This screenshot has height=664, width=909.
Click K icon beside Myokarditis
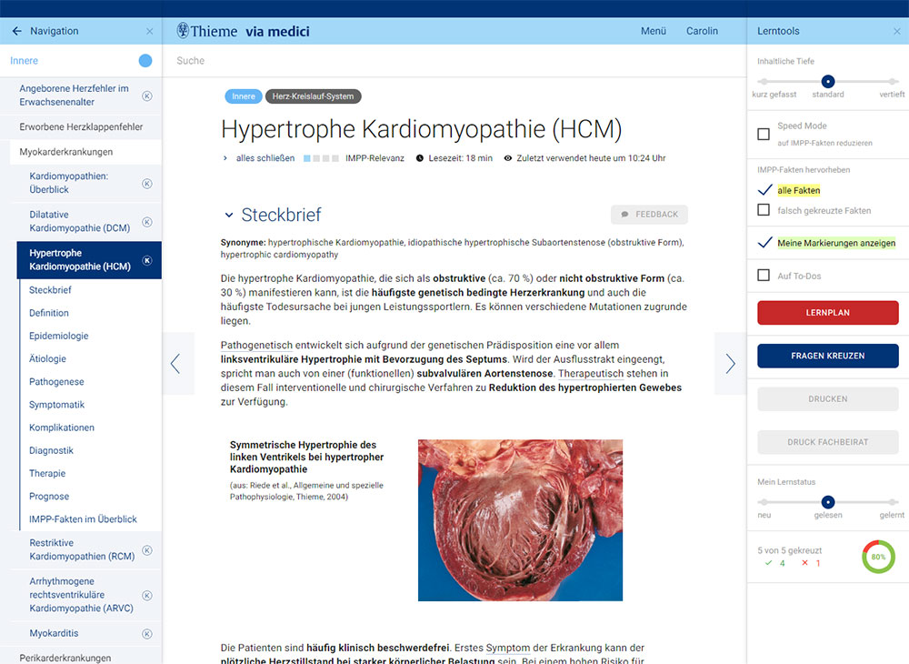click(x=147, y=634)
